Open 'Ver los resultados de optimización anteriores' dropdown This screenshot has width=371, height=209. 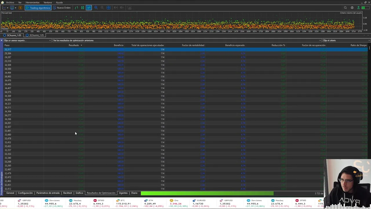187,40
